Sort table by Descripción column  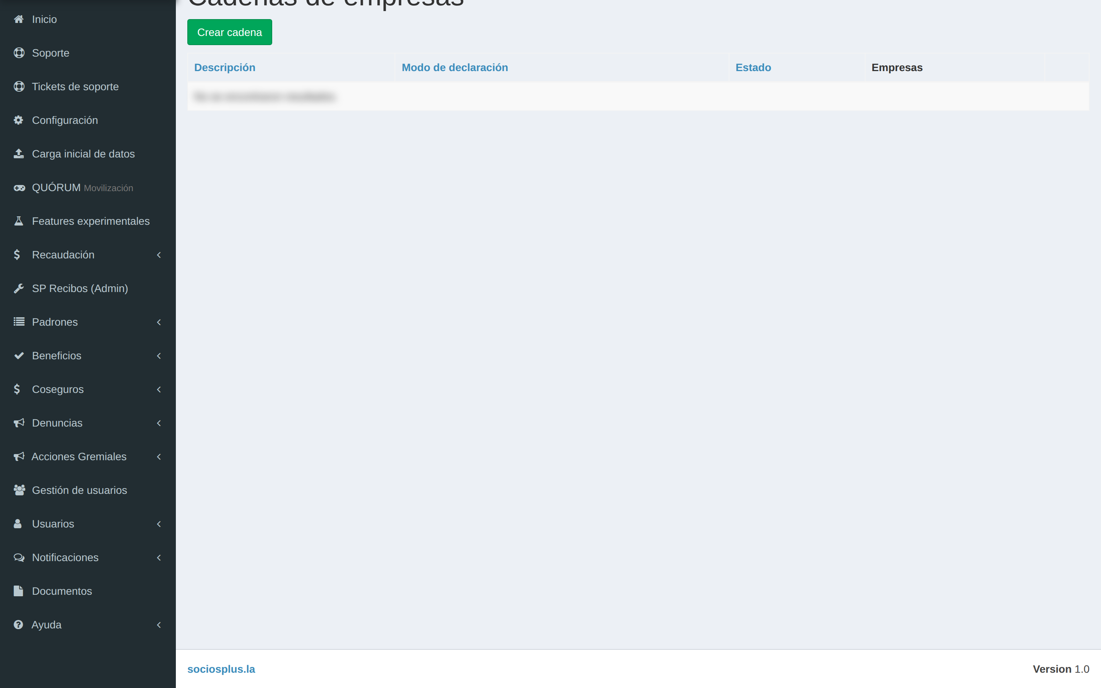(x=225, y=67)
